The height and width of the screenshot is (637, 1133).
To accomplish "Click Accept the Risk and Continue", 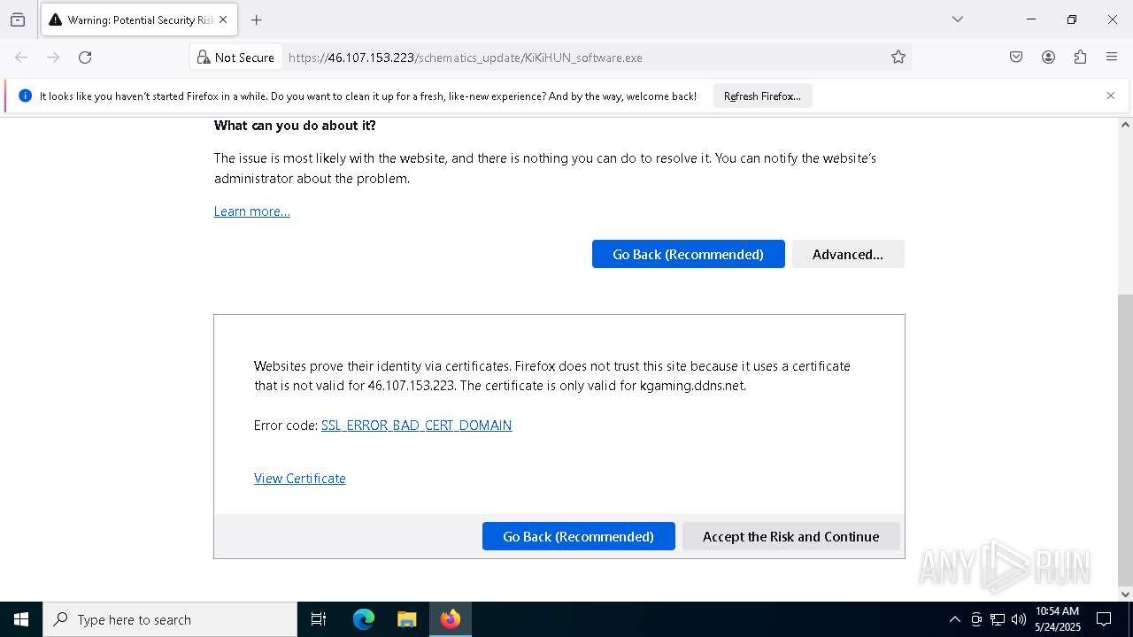I will (790, 536).
